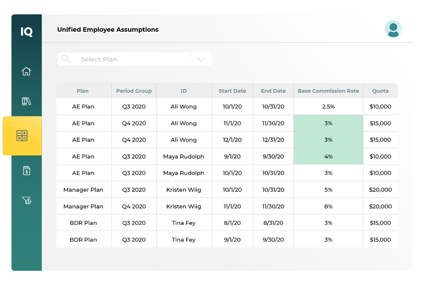This screenshot has height=282, width=424.
Task: Open the billing document icon
Action: [x=26, y=171]
